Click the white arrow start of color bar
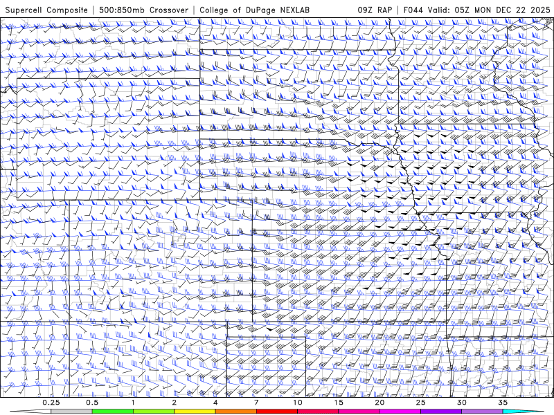Viewport: 554px width, 415px height. click(30, 412)
